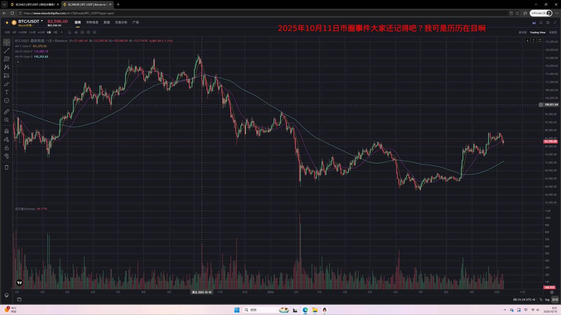Click the MA 99 close indicator legend
561x315 pixels.
pos(32,56)
